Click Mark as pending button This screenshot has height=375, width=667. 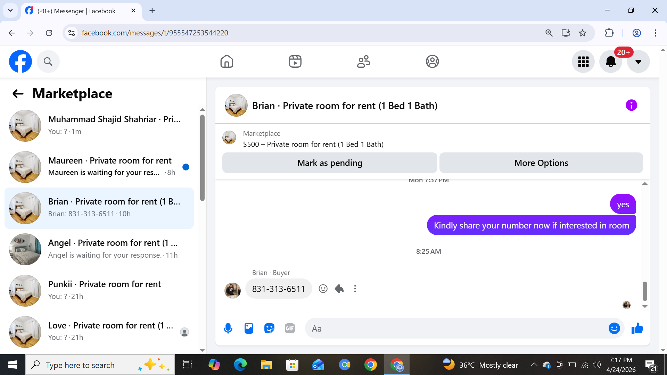(330, 163)
